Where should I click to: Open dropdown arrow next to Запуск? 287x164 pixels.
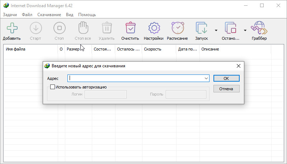click(216, 30)
